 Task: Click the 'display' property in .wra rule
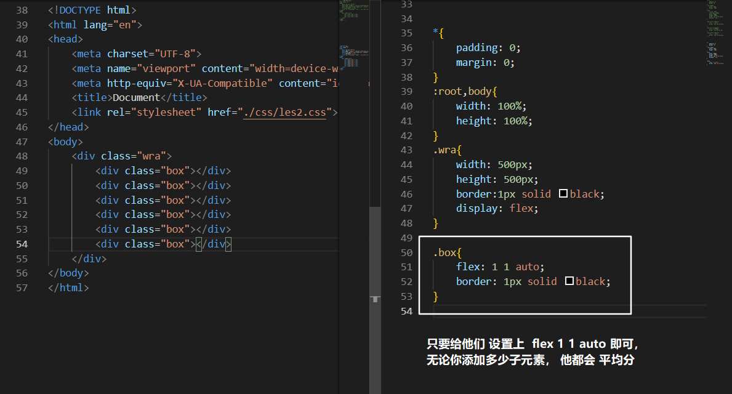point(477,208)
